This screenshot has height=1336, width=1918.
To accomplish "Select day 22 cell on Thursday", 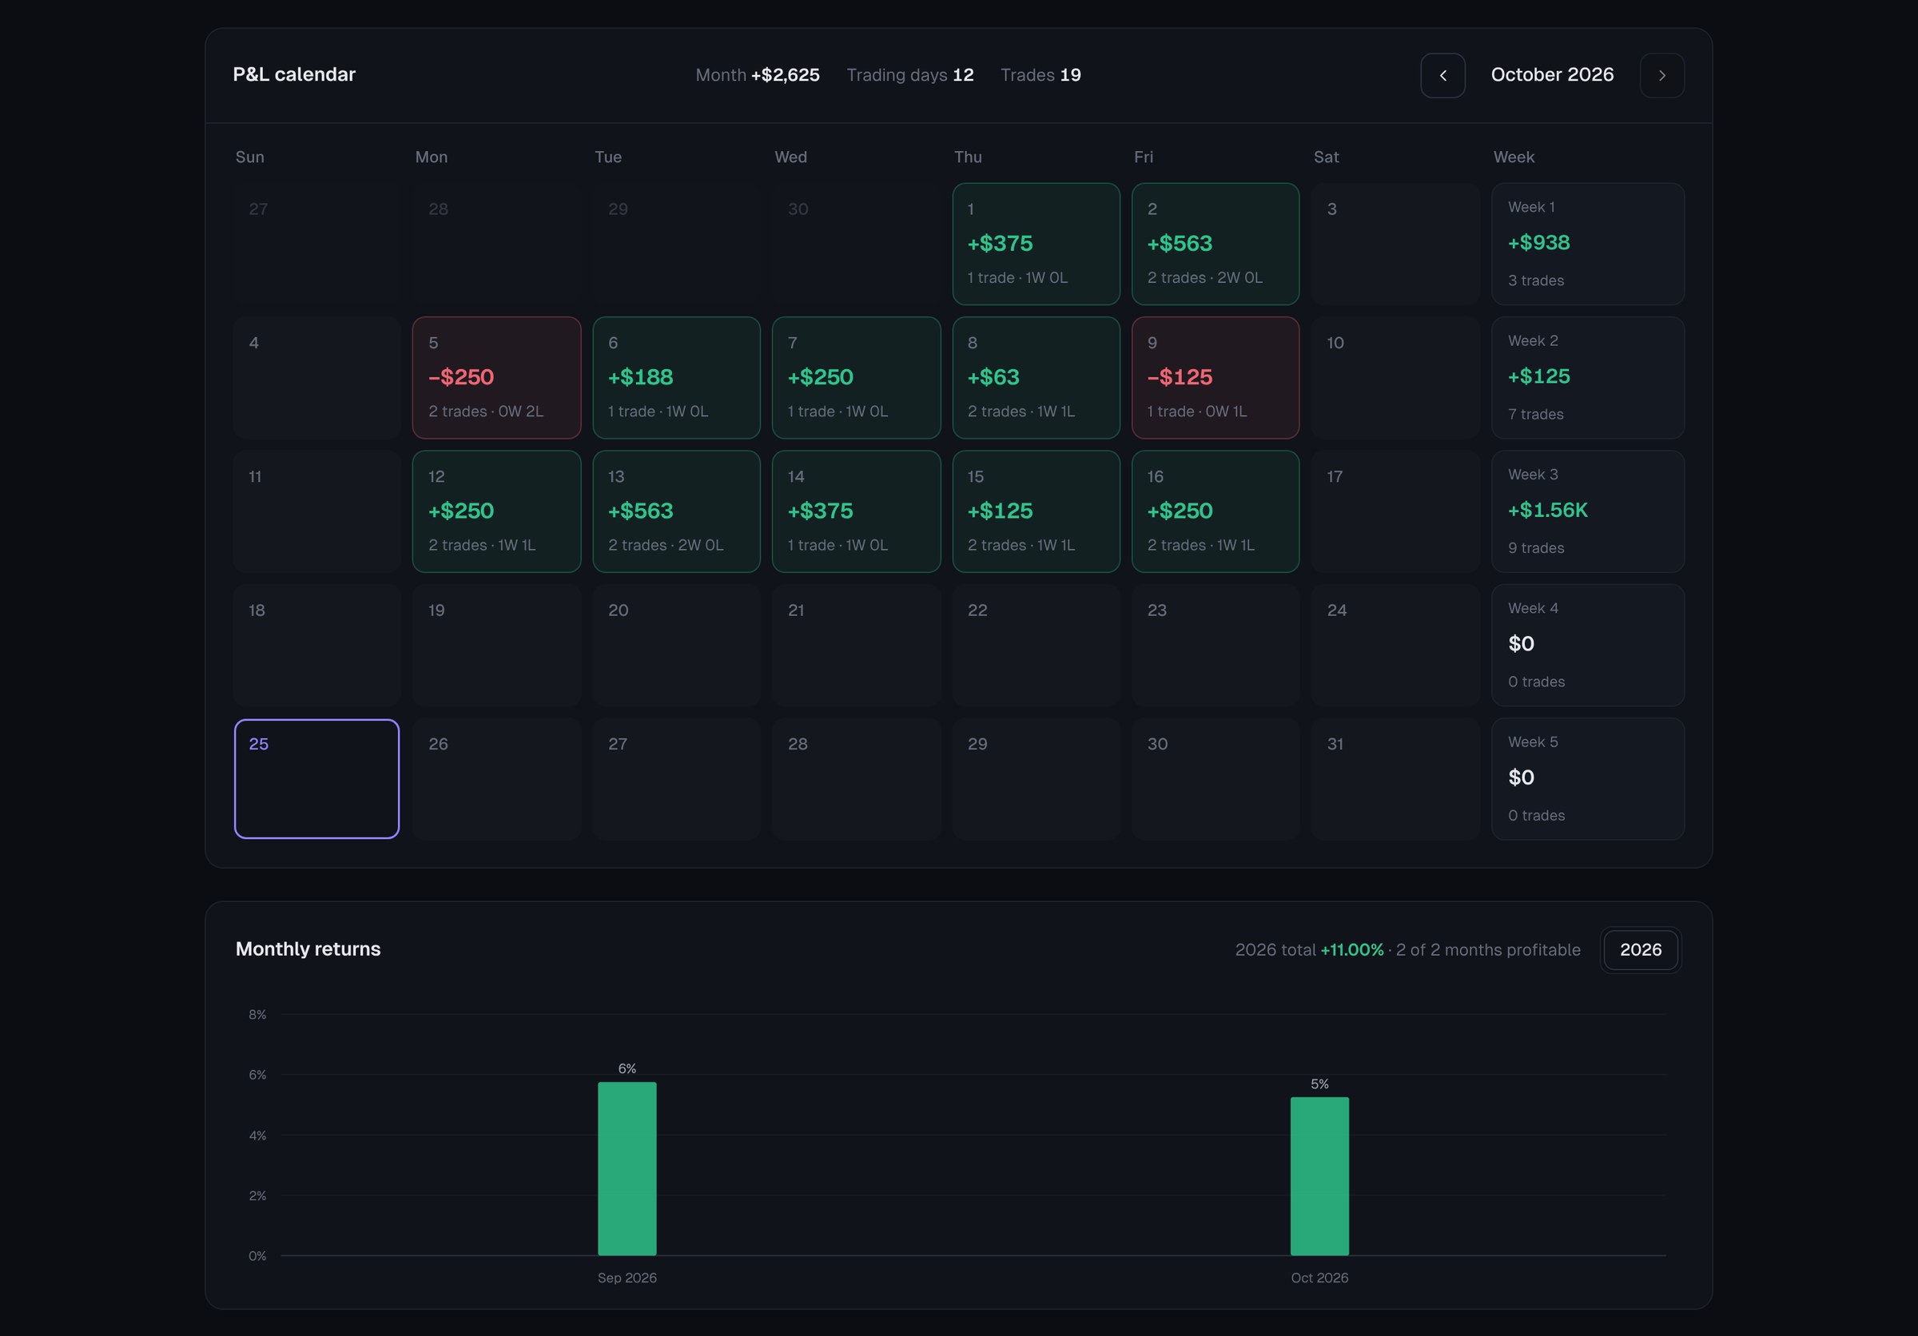I will [1036, 645].
